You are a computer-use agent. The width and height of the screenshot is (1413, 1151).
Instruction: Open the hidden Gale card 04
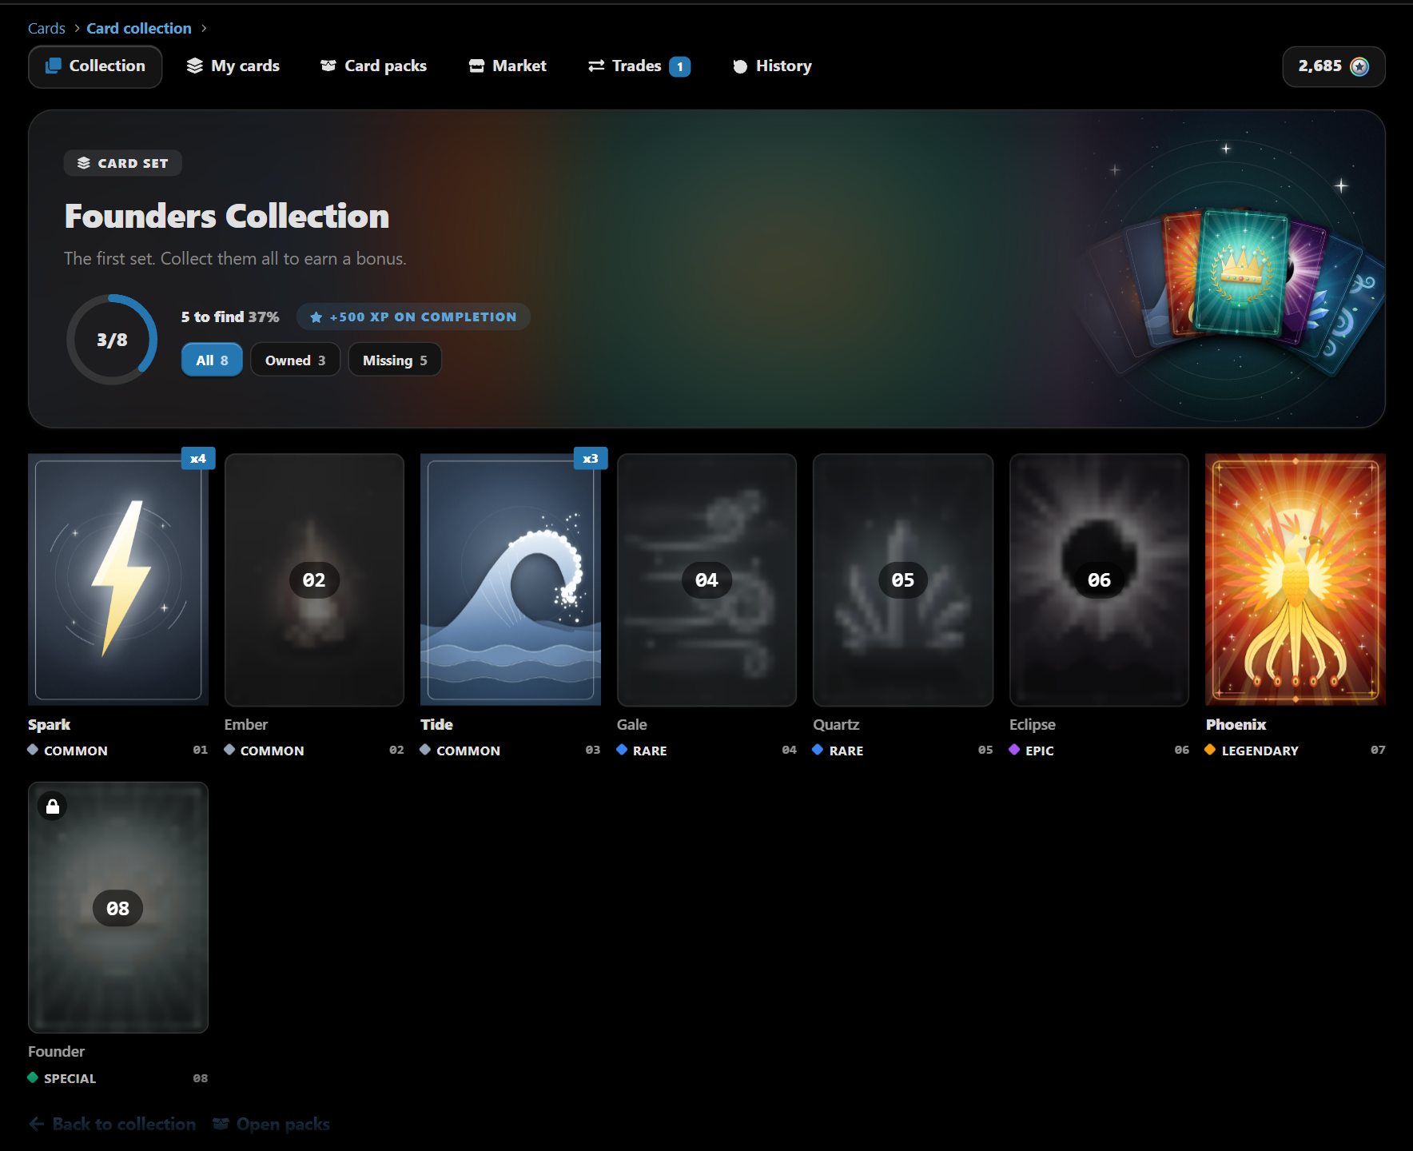[x=706, y=579]
